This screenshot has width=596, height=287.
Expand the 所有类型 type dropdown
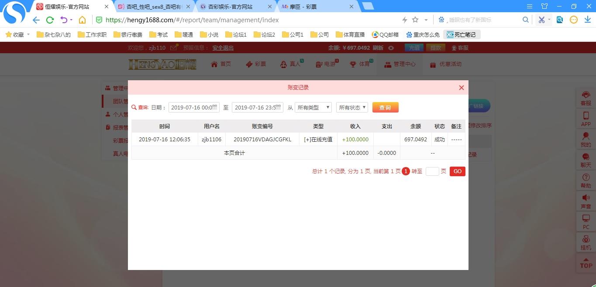click(x=313, y=107)
